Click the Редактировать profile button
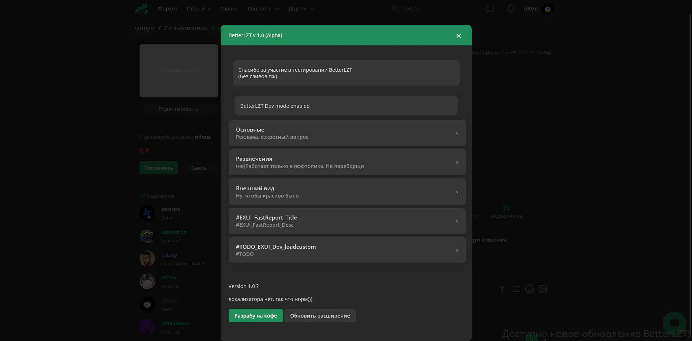The height and width of the screenshot is (341, 692). pos(178,109)
